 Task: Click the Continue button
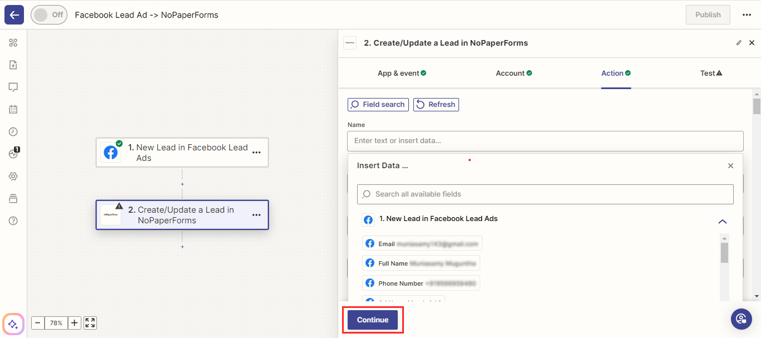(373, 320)
